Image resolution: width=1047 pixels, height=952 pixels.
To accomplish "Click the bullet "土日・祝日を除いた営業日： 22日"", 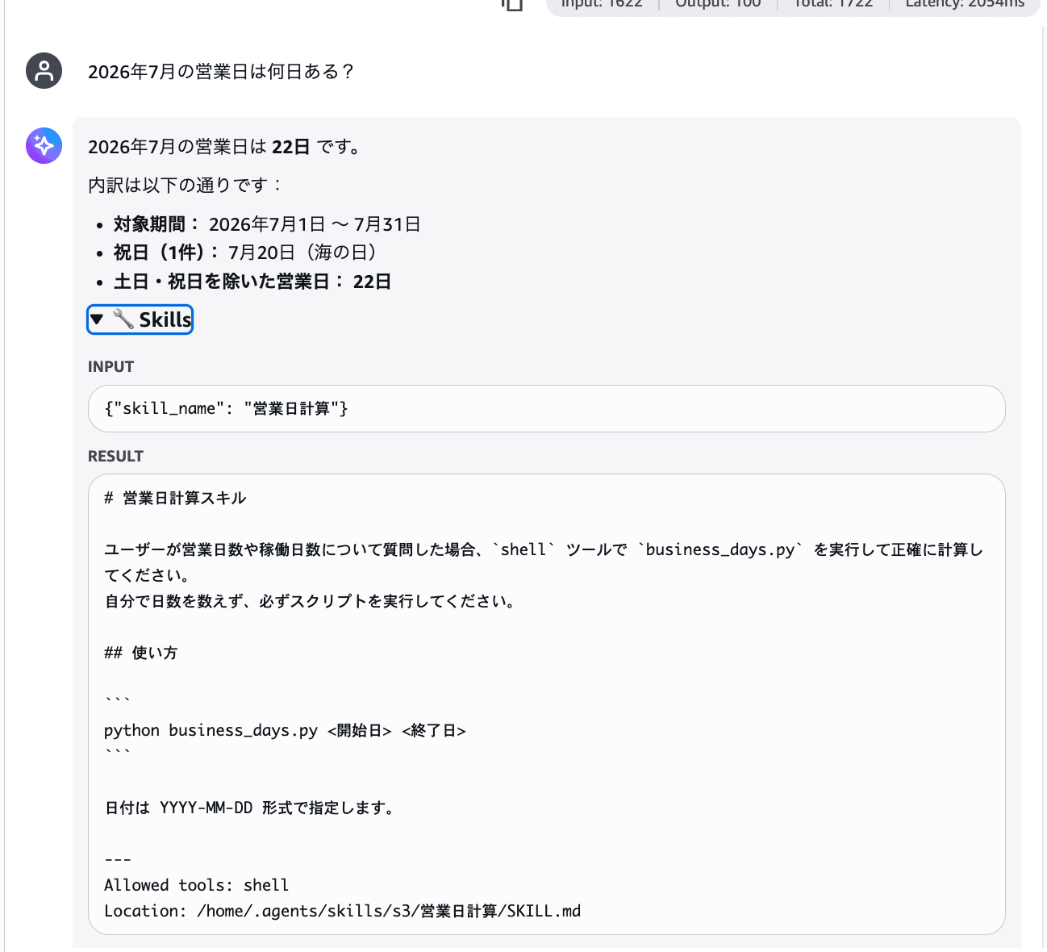I will (252, 282).
